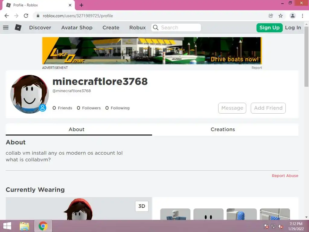Click the blue profile badge on the avatar

42,108
